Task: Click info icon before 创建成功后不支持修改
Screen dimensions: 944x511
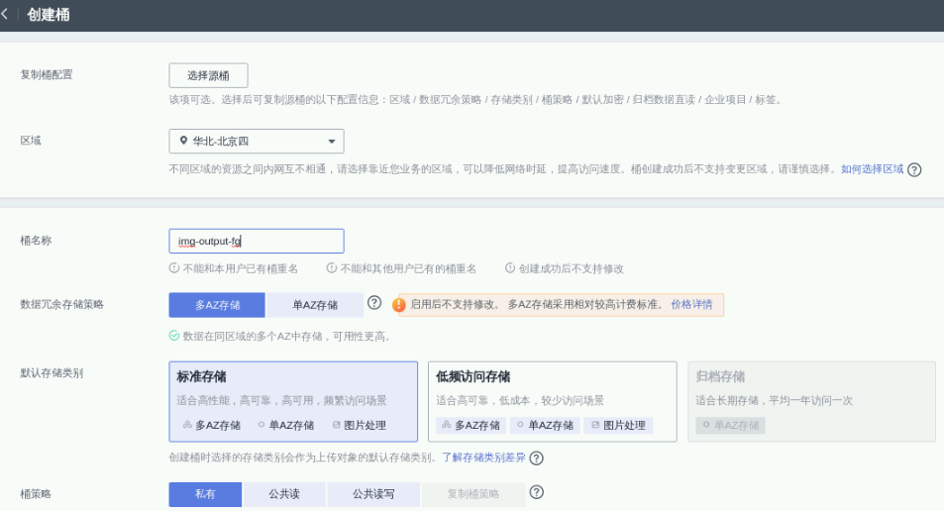Action: tap(510, 268)
